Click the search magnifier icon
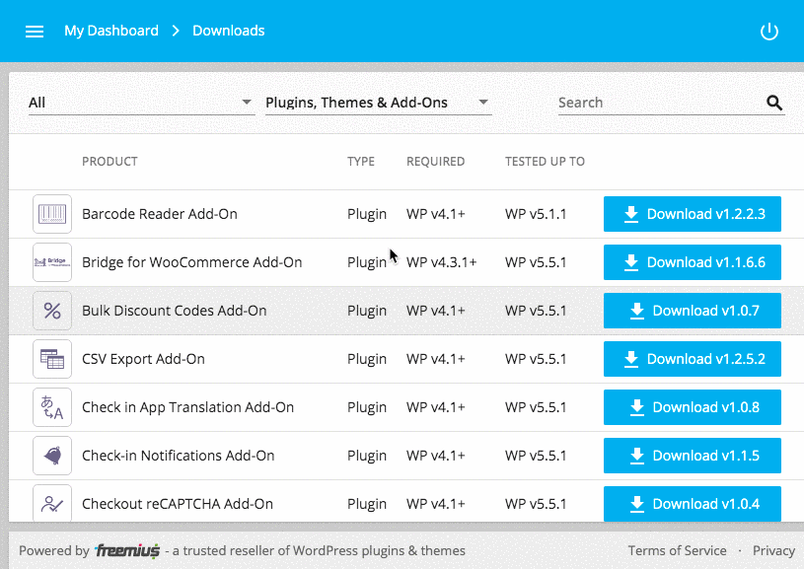804x569 pixels. coord(774,103)
